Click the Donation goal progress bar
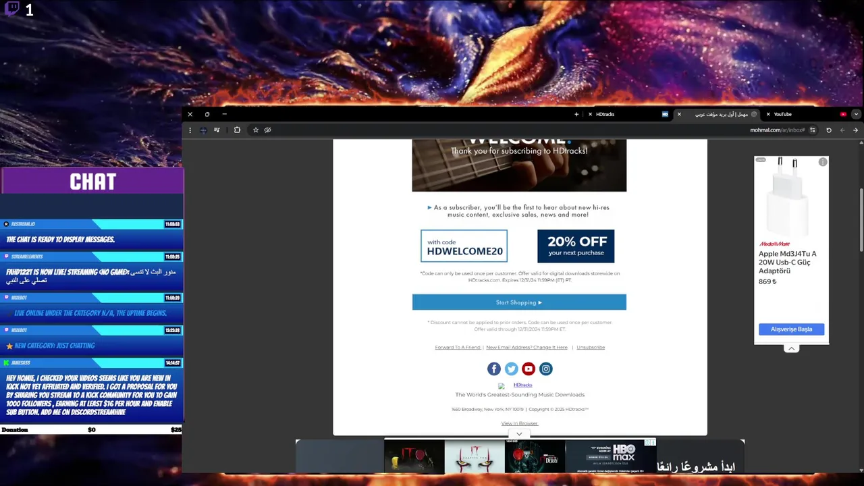The image size is (864, 486). 91,429
